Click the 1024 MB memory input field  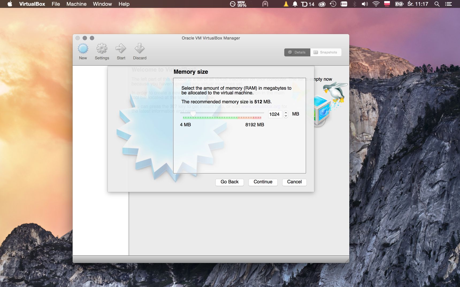click(x=275, y=114)
